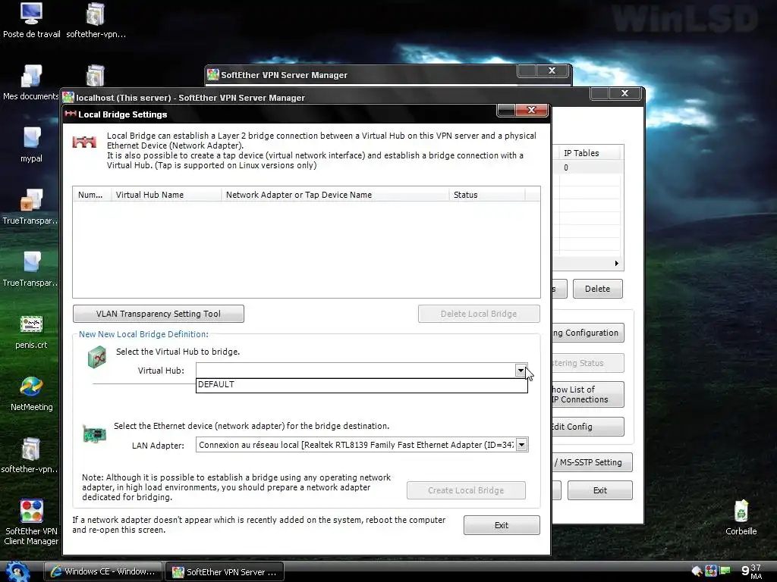The height and width of the screenshot is (582, 777).
Task: Click Edit Config in the Server Manager window
Action: click(588, 427)
